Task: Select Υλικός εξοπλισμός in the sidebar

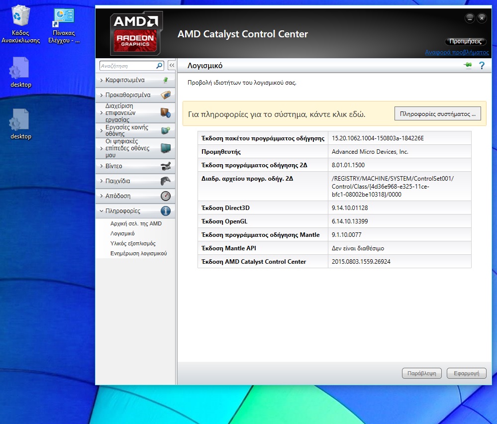Action: [133, 243]
